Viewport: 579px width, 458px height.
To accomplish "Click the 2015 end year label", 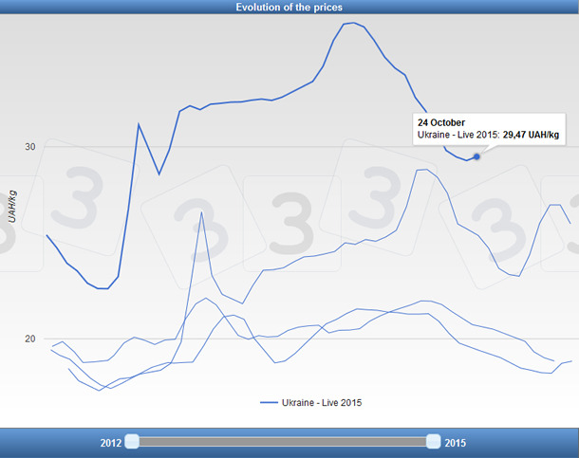I will (x=456, y=442).
